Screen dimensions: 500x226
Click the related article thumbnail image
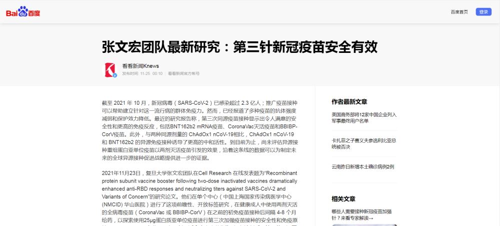click(x=364, y=225)
